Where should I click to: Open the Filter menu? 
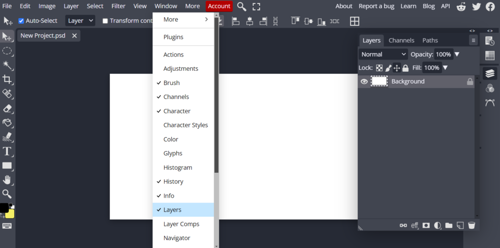click(x=118, y=6)
